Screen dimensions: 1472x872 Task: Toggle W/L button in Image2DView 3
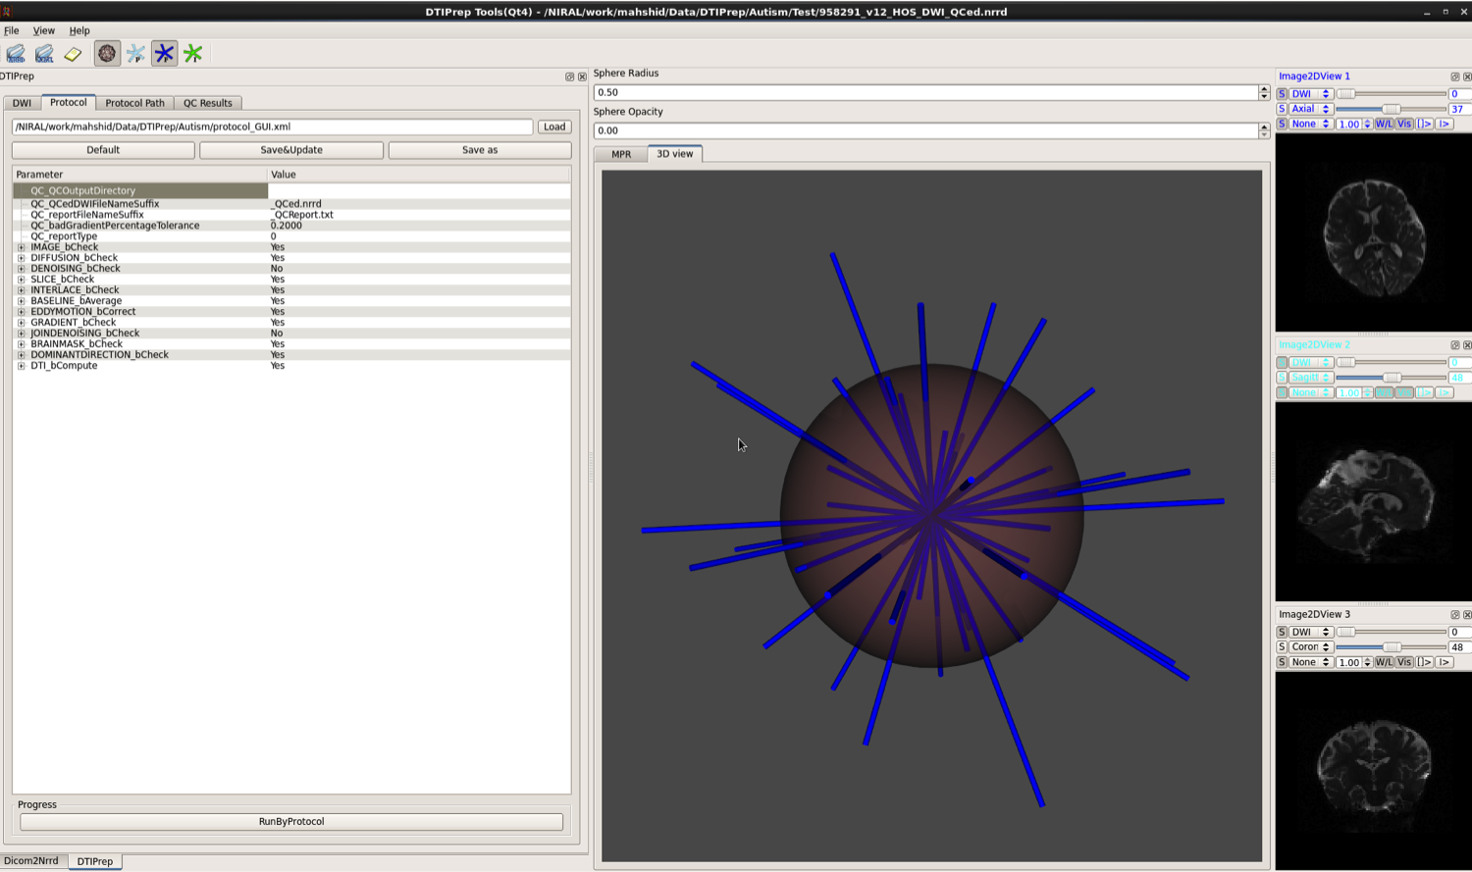(x=1384, y=662)
